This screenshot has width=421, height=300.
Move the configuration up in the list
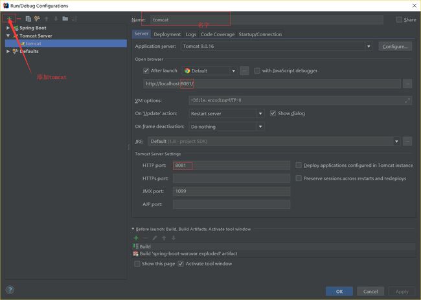[x=47, y=19]
